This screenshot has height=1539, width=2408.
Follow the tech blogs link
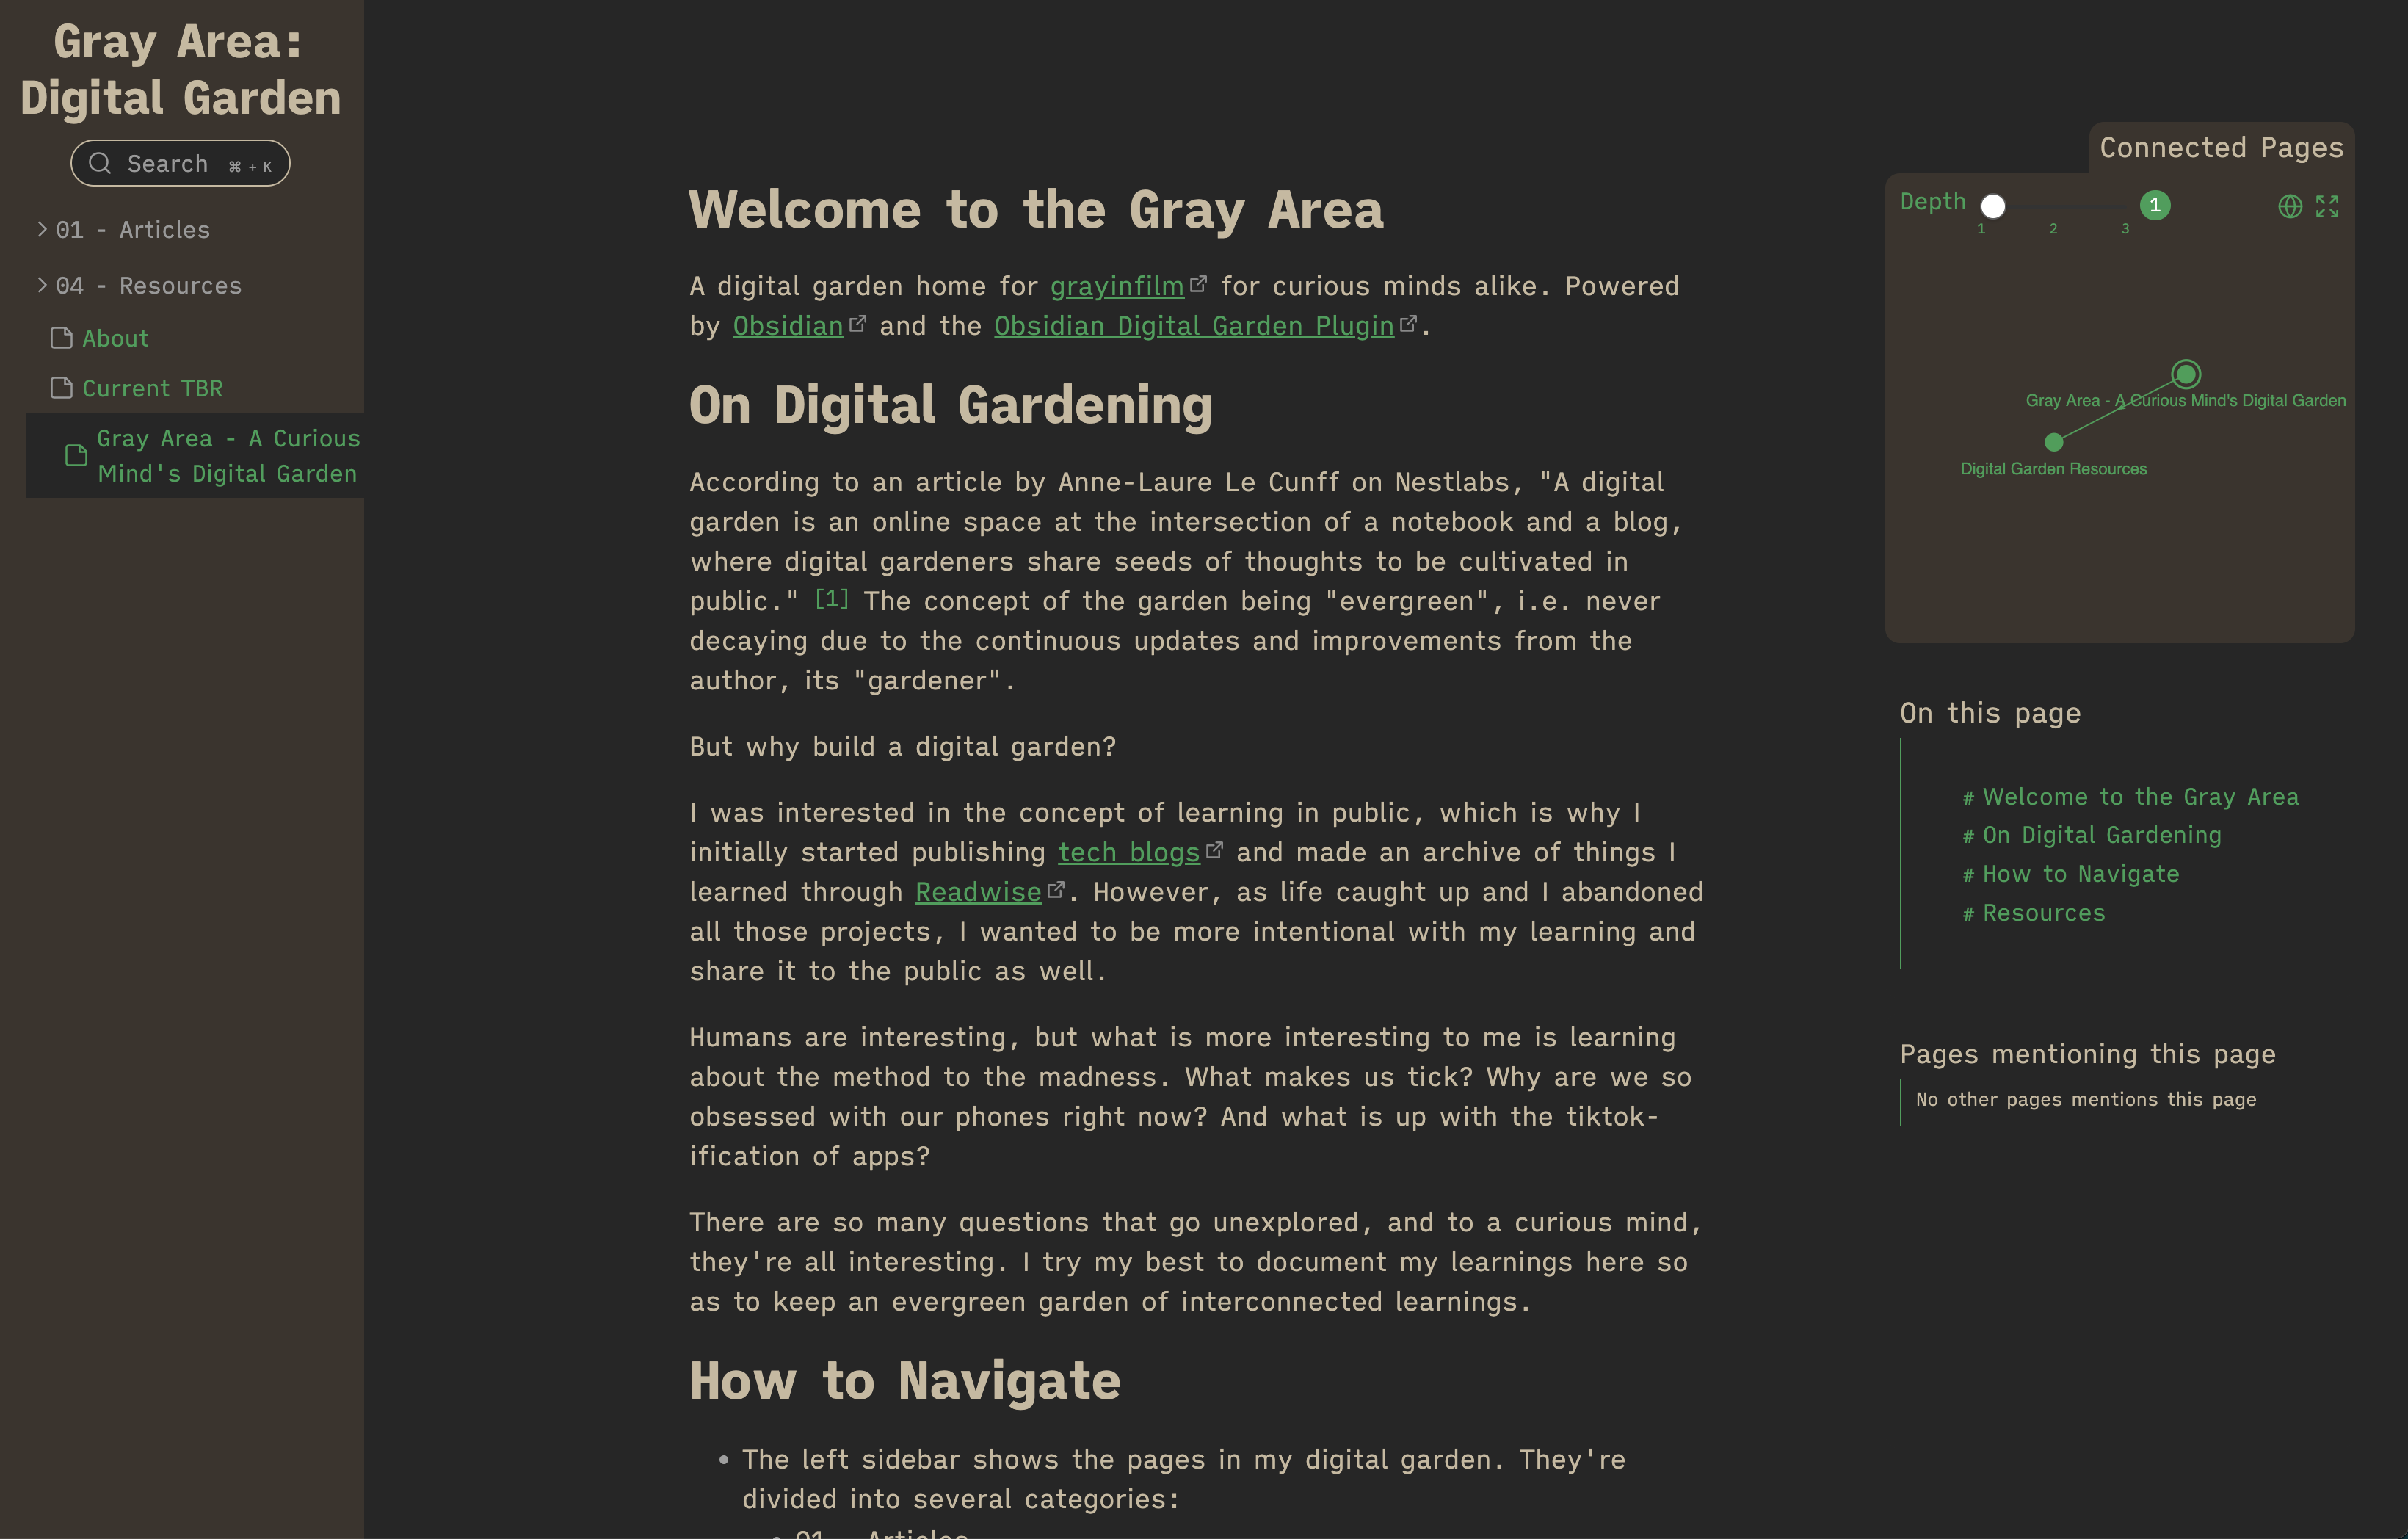point(1129,852)
